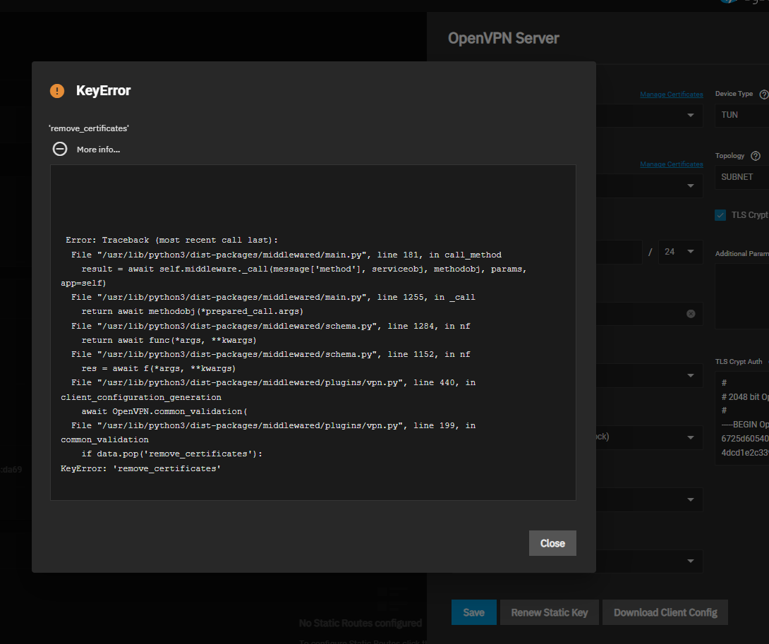
Task: Click the Device Type help icon
Action: 763,95
